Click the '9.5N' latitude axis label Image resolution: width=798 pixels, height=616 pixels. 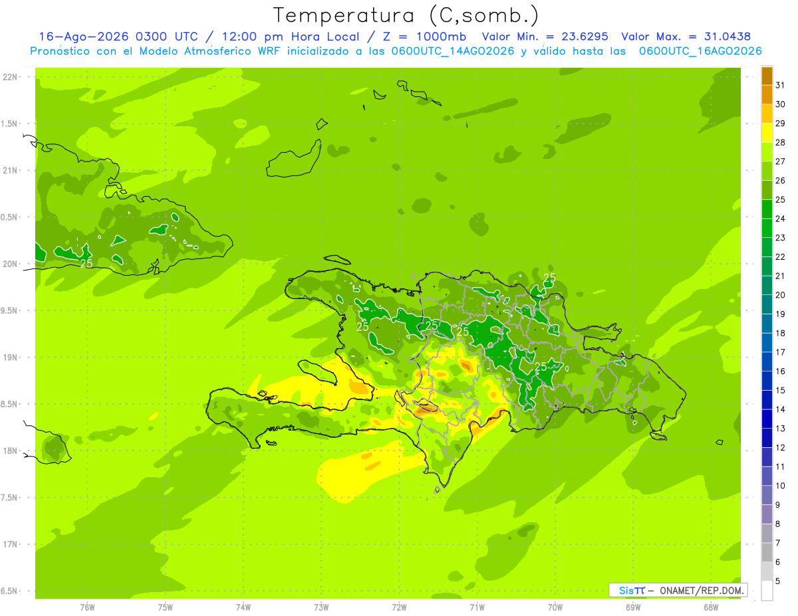[x=10, y=310]
